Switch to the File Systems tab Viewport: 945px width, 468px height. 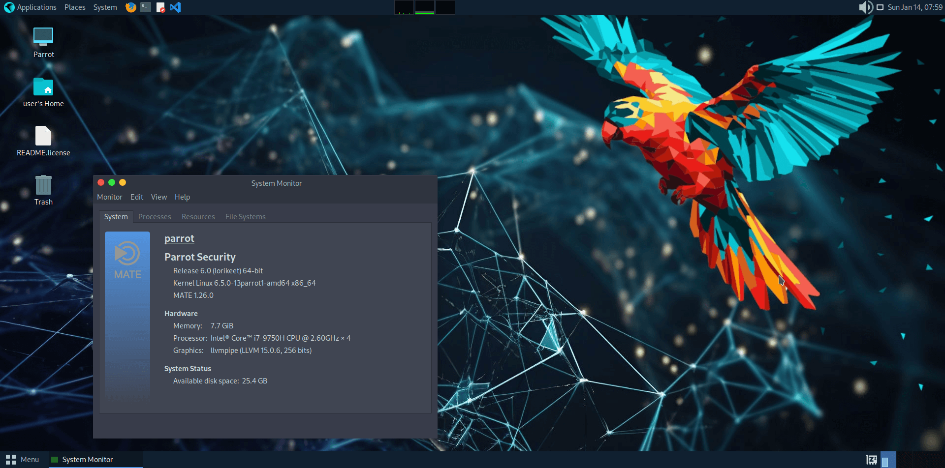click(x=245, y=216)
